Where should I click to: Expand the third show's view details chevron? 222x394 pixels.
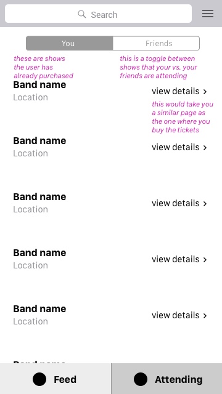tap(205, 204)
